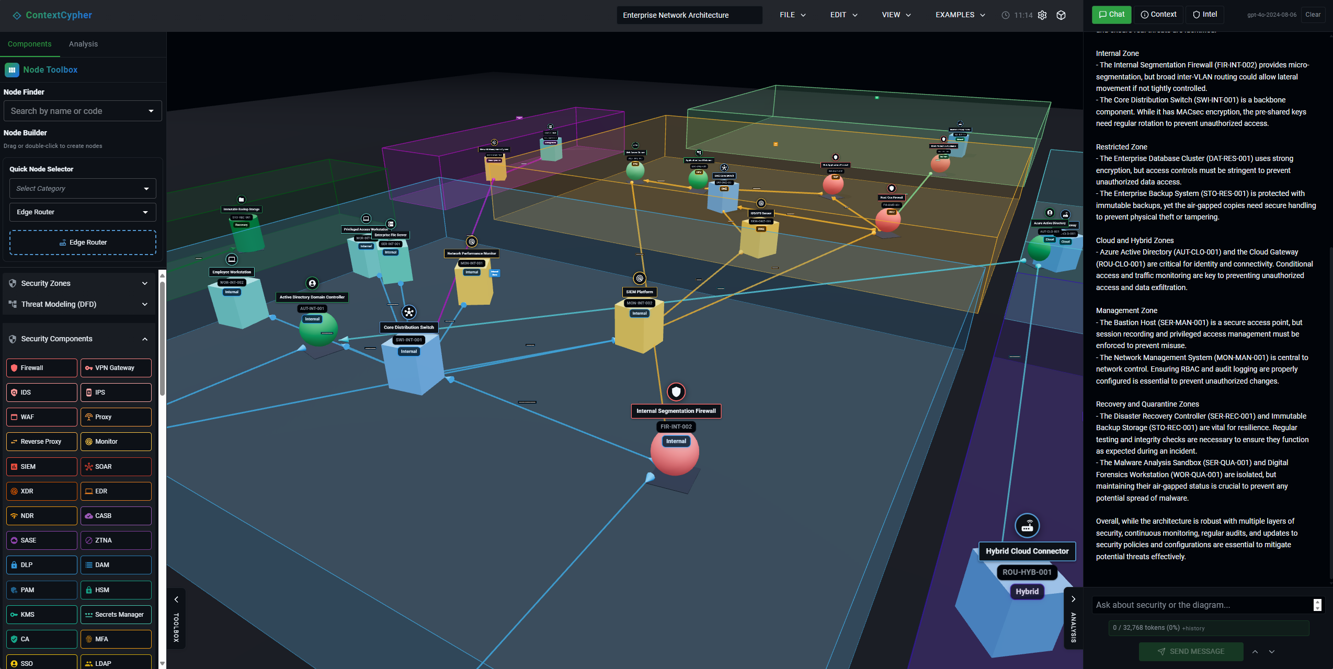Activate the Chat mode button
The width and height of the screenshot is (1333, 669).
pyautogui.click(x=1111, y=14)
